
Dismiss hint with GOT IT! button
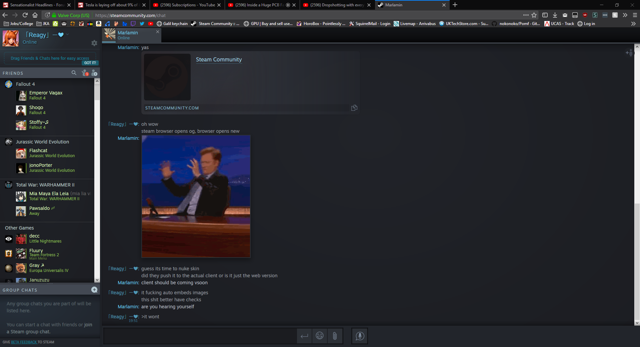click(90, 63)
